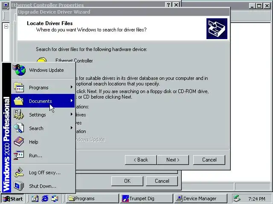The width and height of the screenshot is (273, 204).
Task: Click the Help book icon
Action: point(19,142)
